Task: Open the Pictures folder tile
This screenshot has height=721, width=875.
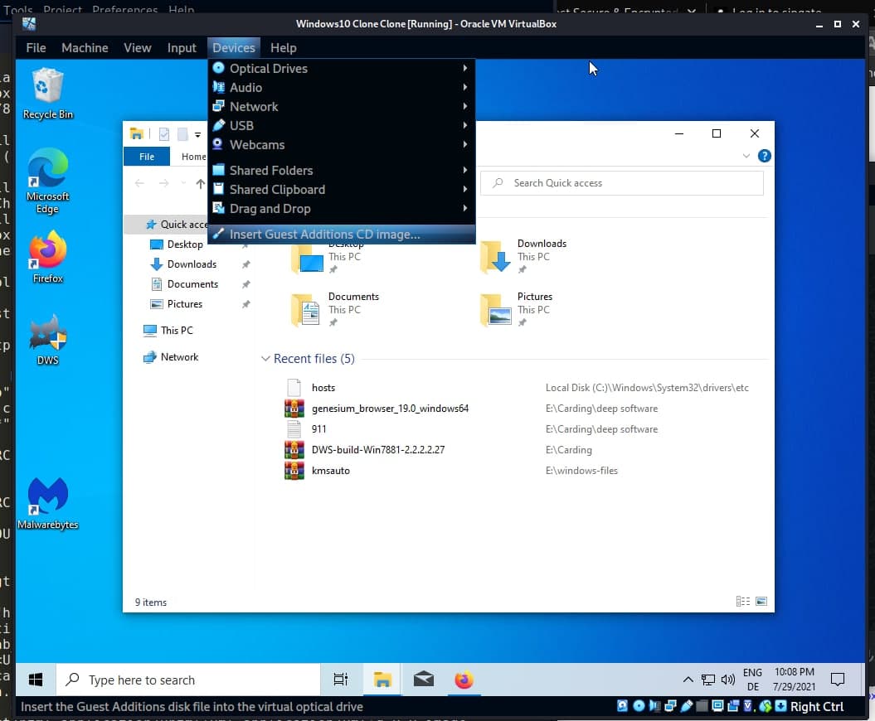Action: (x=517, y=309)
